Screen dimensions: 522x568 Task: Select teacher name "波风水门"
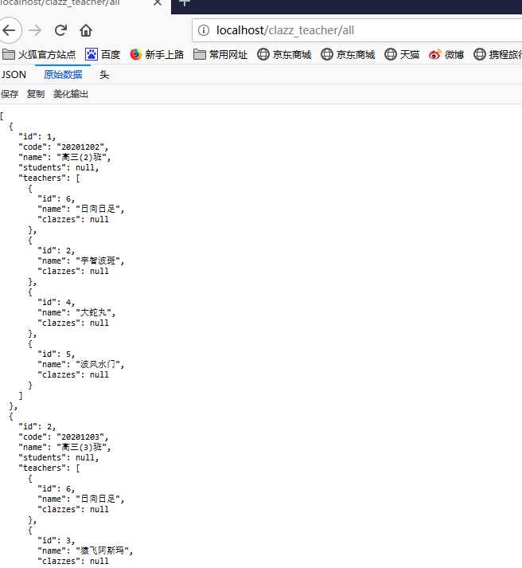pyautogui.click(x=98, y=364)
